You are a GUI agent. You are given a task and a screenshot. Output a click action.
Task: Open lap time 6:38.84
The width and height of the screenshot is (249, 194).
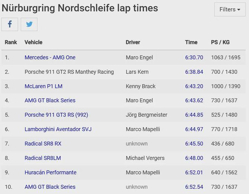[194, 72]
